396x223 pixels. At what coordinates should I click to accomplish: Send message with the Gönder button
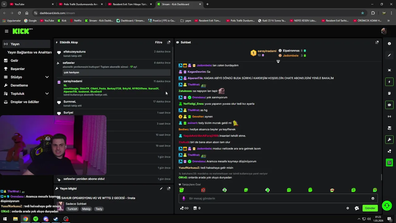tap(370, 208)
